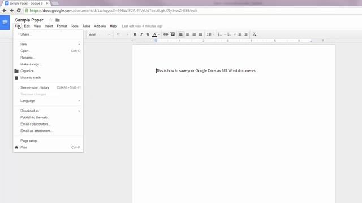362x203 pixels.
Task: Insert a link with the link icon
Action: (x=166, y=34)
